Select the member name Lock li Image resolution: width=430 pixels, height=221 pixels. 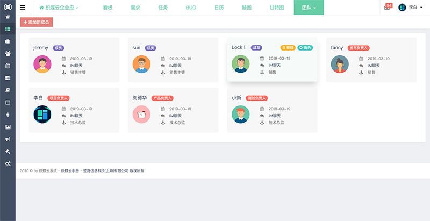(x=239, y=47)
